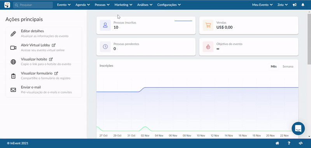Click the home icon in footer

click(277, 143)
